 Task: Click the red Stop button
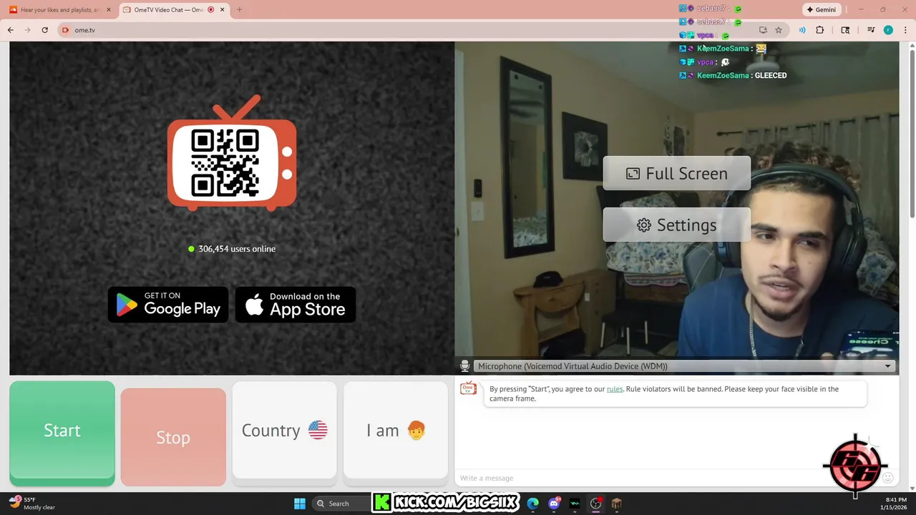pos(173,437)
